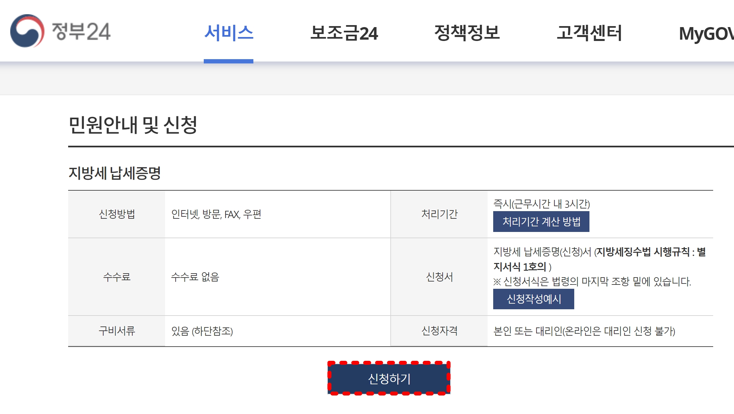Open the 서비스 menu tab
The height and width of the screenshot is (414, 734).
coord(229,33)
